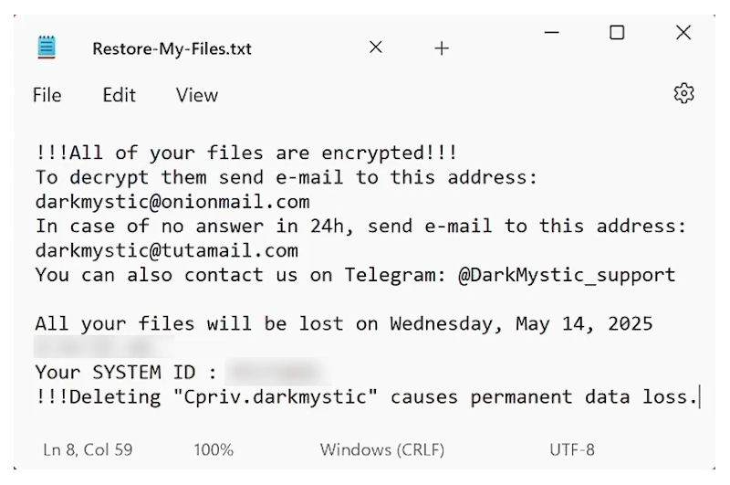Open the File menu
The image size is (730, 485).
coord(47,95)
